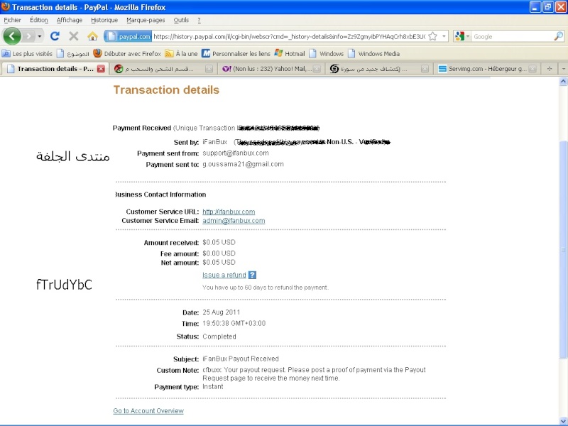Screen dimensions: 568x426
Task: Bookmark this page with the star icon
Action: pos(432,37)
